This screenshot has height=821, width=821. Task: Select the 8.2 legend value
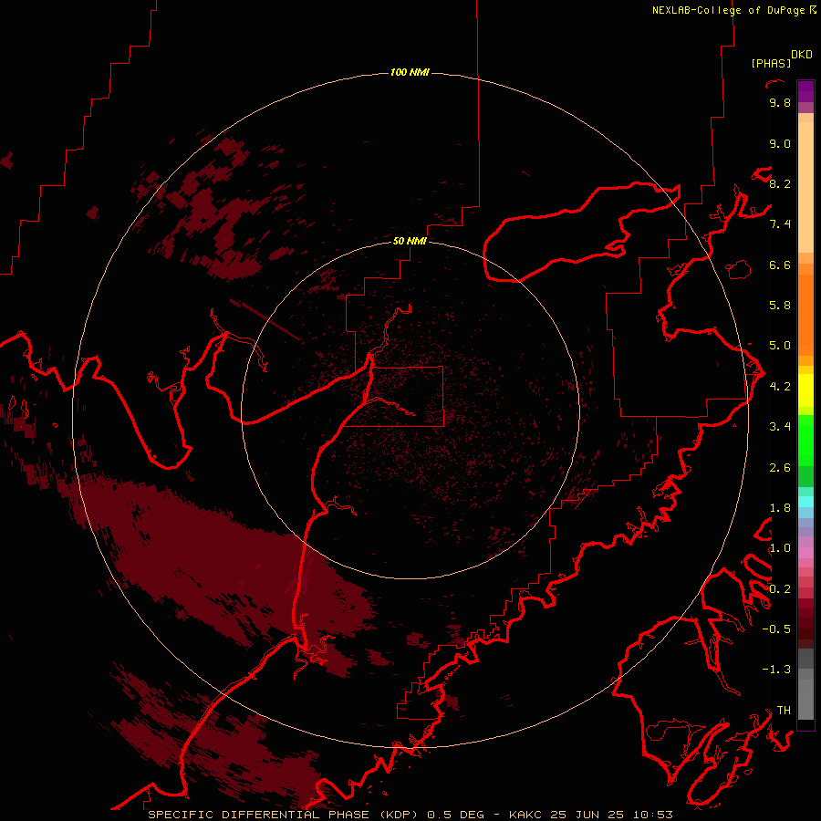click(x=780, y=183)
